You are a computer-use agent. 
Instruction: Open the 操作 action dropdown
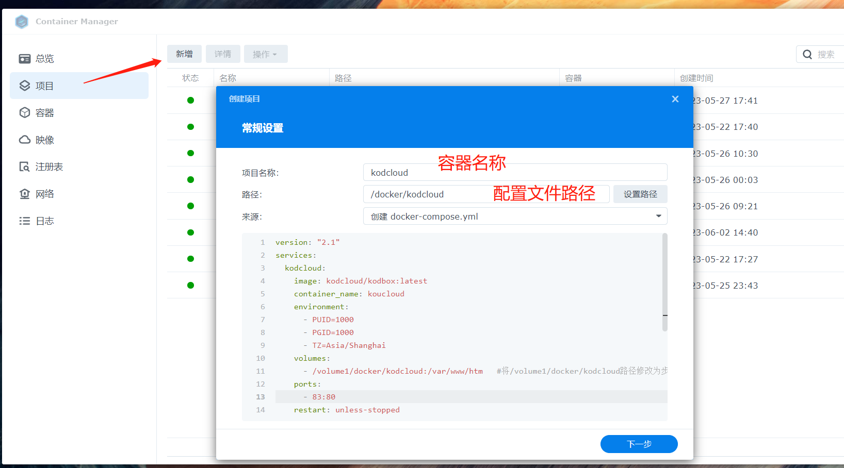pyautogui.click(x=265, y=54)
